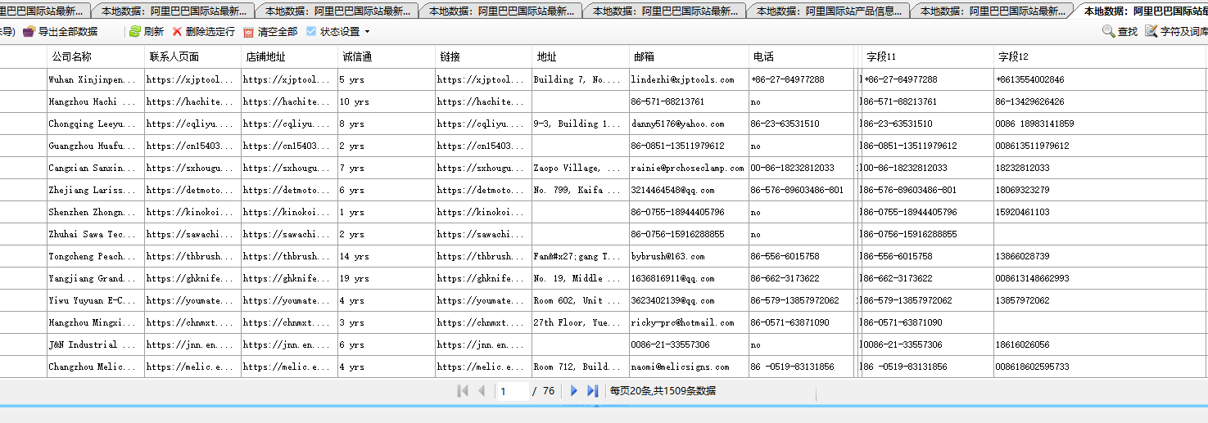Select the Hangzhou Hachi company cell
This screenshot has width=1208, height=423.
coord(96,102)
